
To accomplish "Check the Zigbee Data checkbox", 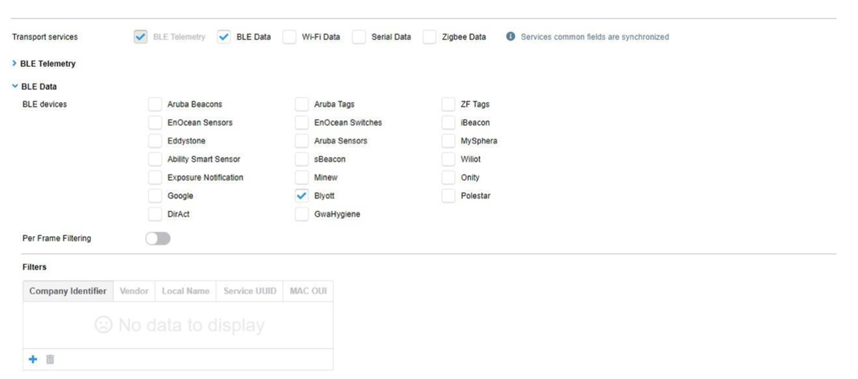I will click(x=430, y=36).
